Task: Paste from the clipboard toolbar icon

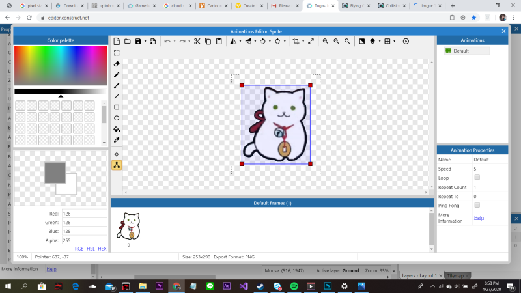Action: [x=219, y=41]
